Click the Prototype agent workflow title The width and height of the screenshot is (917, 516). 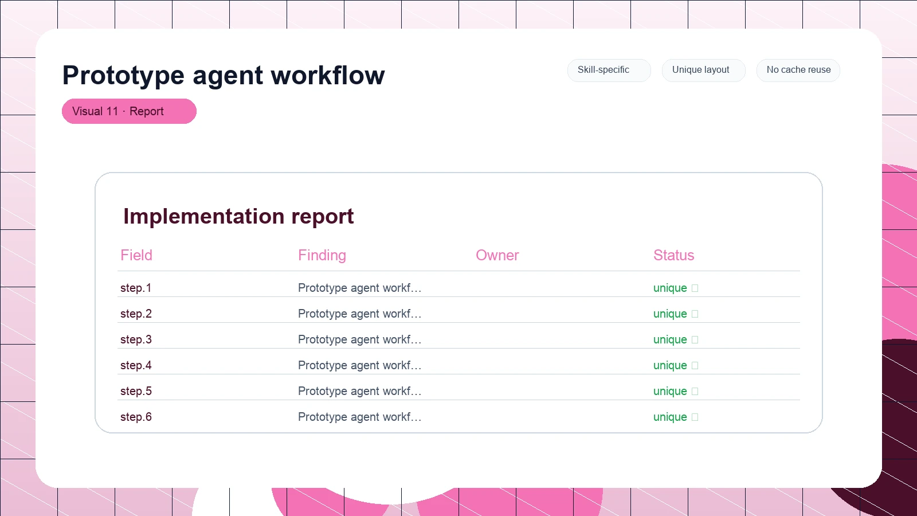click(224, 75)
